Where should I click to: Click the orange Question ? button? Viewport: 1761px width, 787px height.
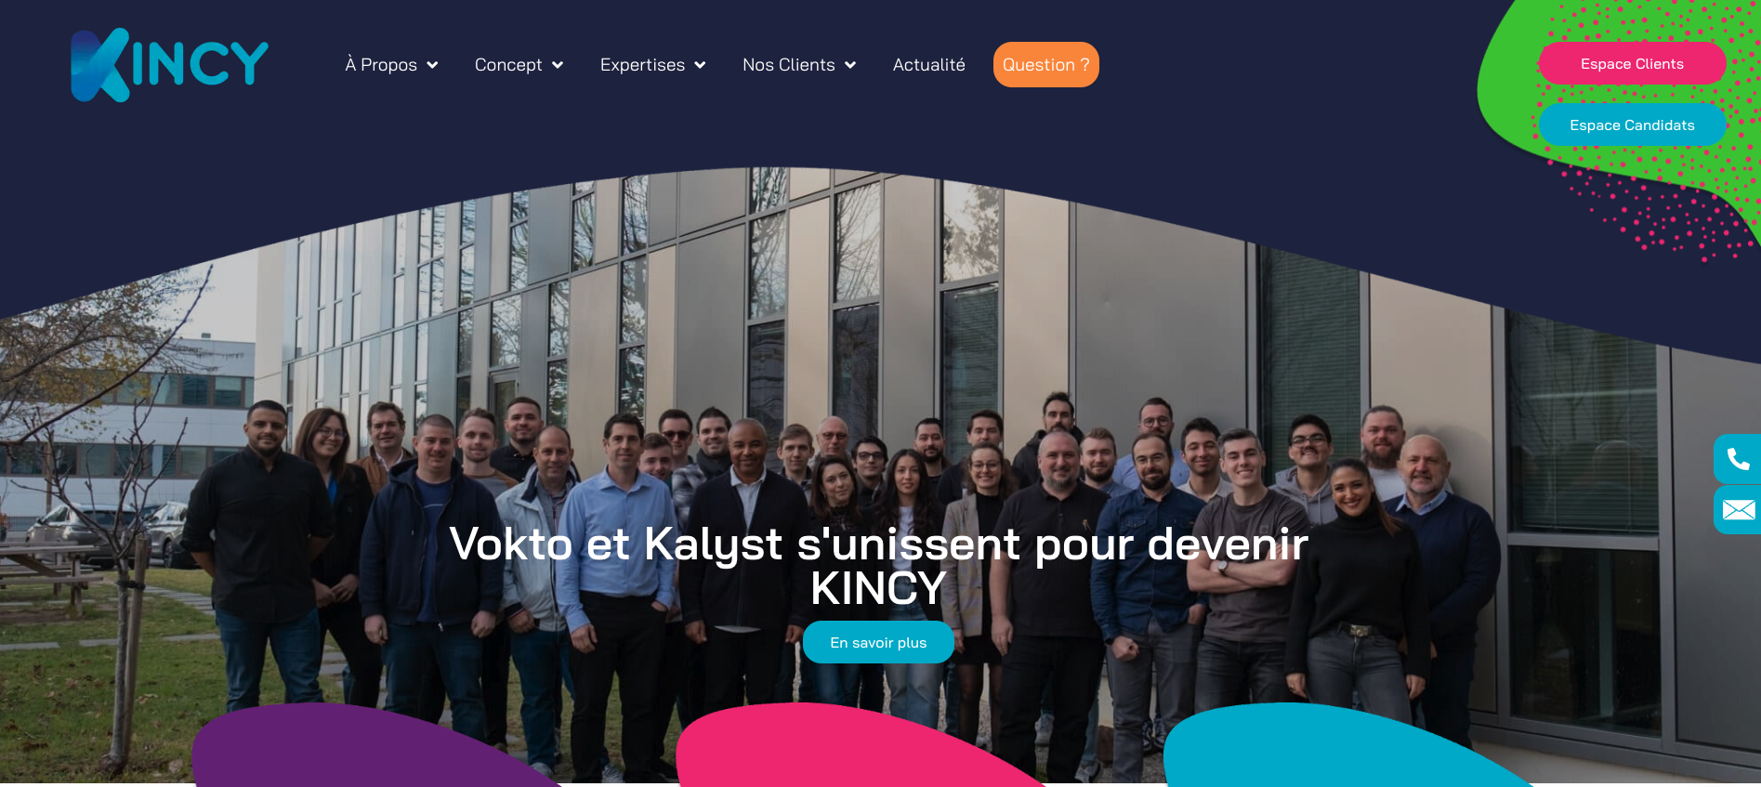[x=1046, y=65]
